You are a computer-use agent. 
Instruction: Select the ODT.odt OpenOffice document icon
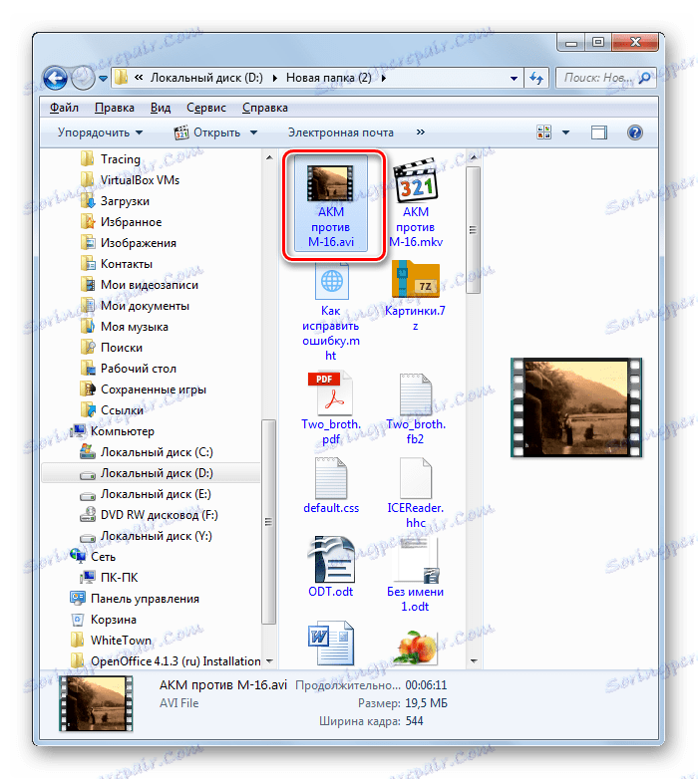coord(331,560)
